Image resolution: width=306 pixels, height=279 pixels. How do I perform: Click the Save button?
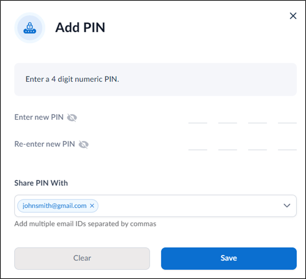[x=229, y=258]
